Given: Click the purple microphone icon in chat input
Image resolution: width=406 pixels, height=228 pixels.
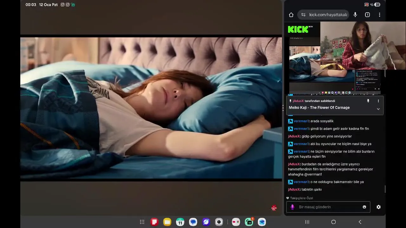Looking at the screenshot, I should click(x=292, y=207).
